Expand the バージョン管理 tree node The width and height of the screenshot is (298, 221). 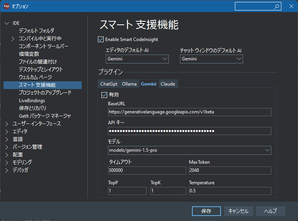pos(7,147)
